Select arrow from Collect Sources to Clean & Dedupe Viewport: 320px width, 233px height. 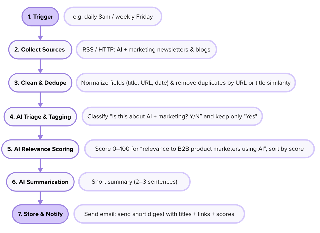coord(40,66)
